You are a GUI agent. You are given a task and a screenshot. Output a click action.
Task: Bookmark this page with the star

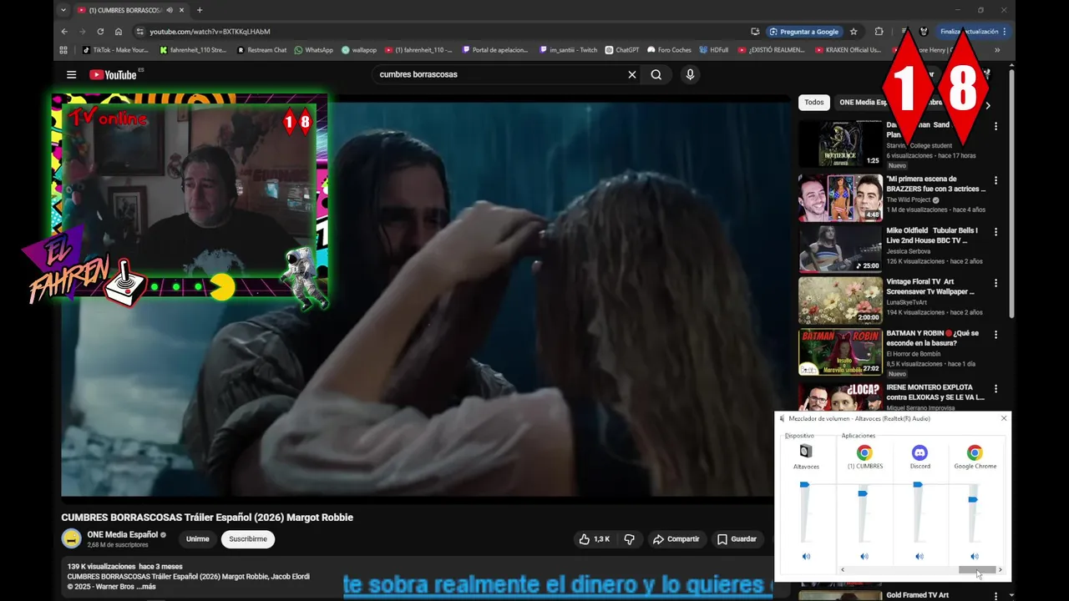coord(854,32)
